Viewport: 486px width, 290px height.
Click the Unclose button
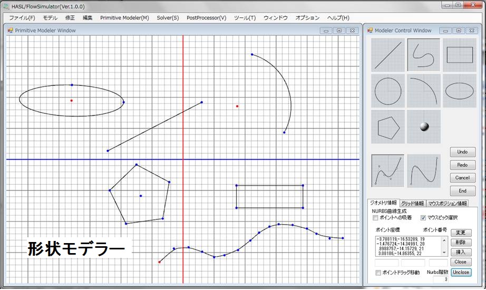pos(460,273)
